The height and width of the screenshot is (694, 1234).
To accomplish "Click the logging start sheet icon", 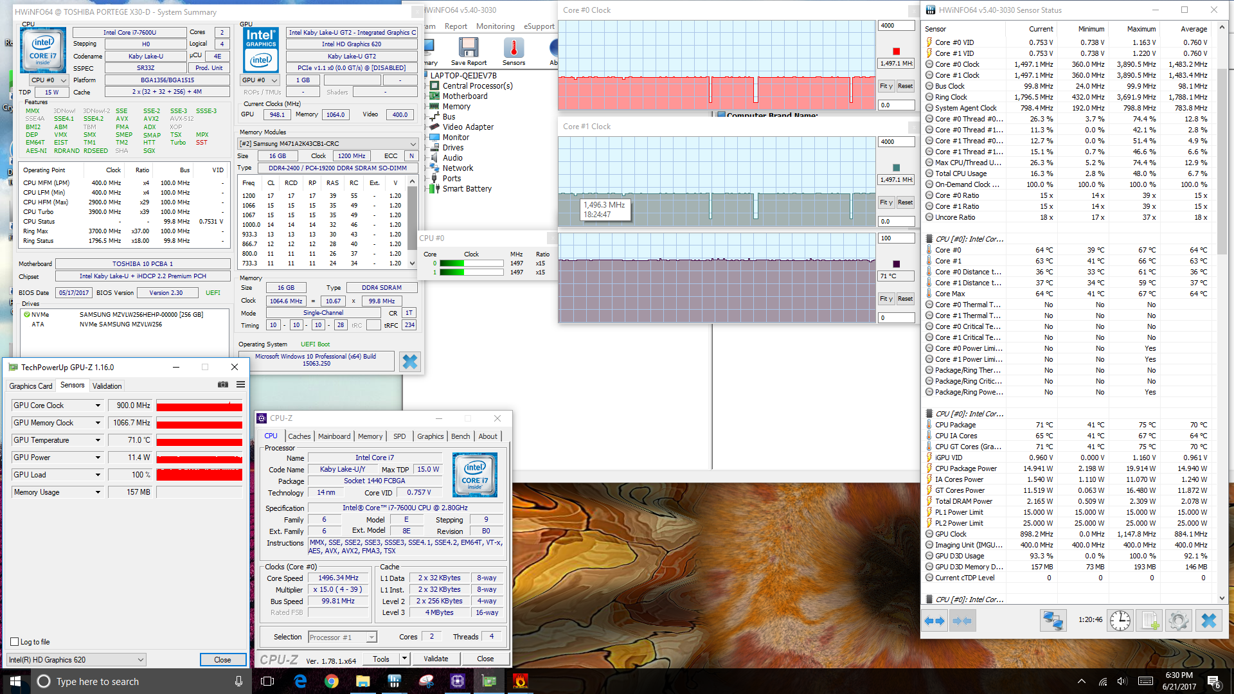I will pos(1149,621).
